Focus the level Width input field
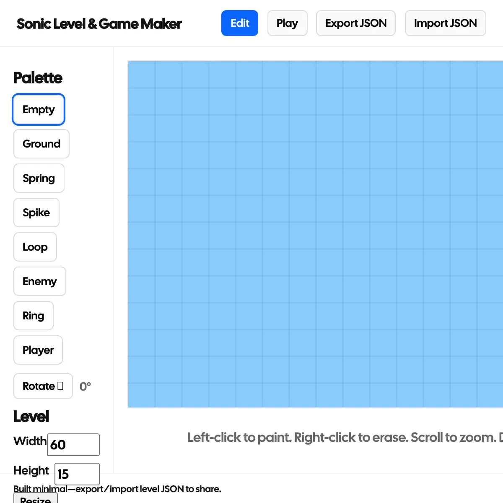503x503 pixels. click(73, 444)
